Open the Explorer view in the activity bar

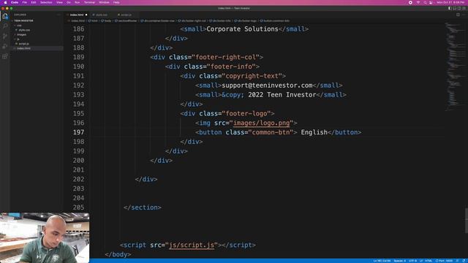(x=5, y=16)
